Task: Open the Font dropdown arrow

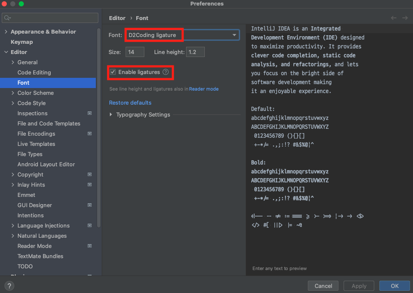Action: pyautogui.click(x=234, y=35)
